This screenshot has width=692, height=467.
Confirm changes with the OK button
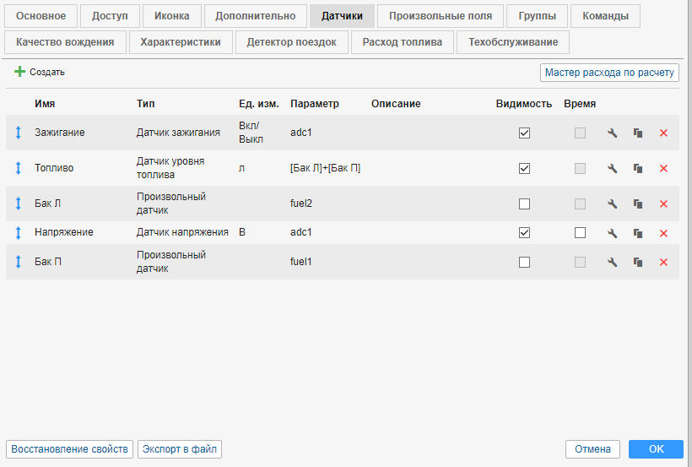click(656, 449)
